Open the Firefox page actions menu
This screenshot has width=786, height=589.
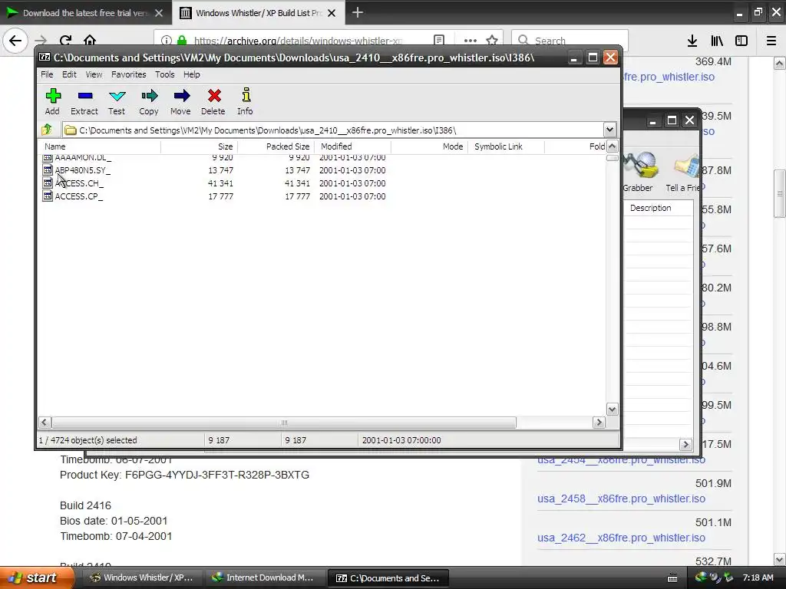[471, 41]
